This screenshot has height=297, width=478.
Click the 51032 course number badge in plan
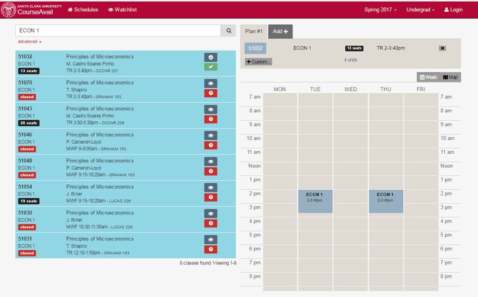point(255,48)
